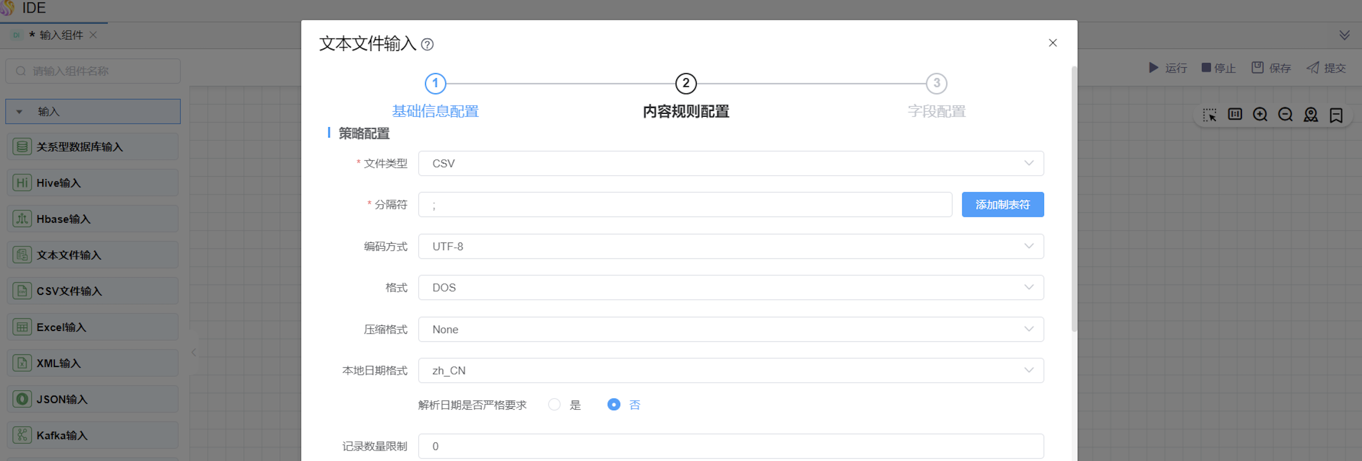The image size is (1362, 461).
Task: Zoom in on the canvas
Action: click(x=1260, y=115)
